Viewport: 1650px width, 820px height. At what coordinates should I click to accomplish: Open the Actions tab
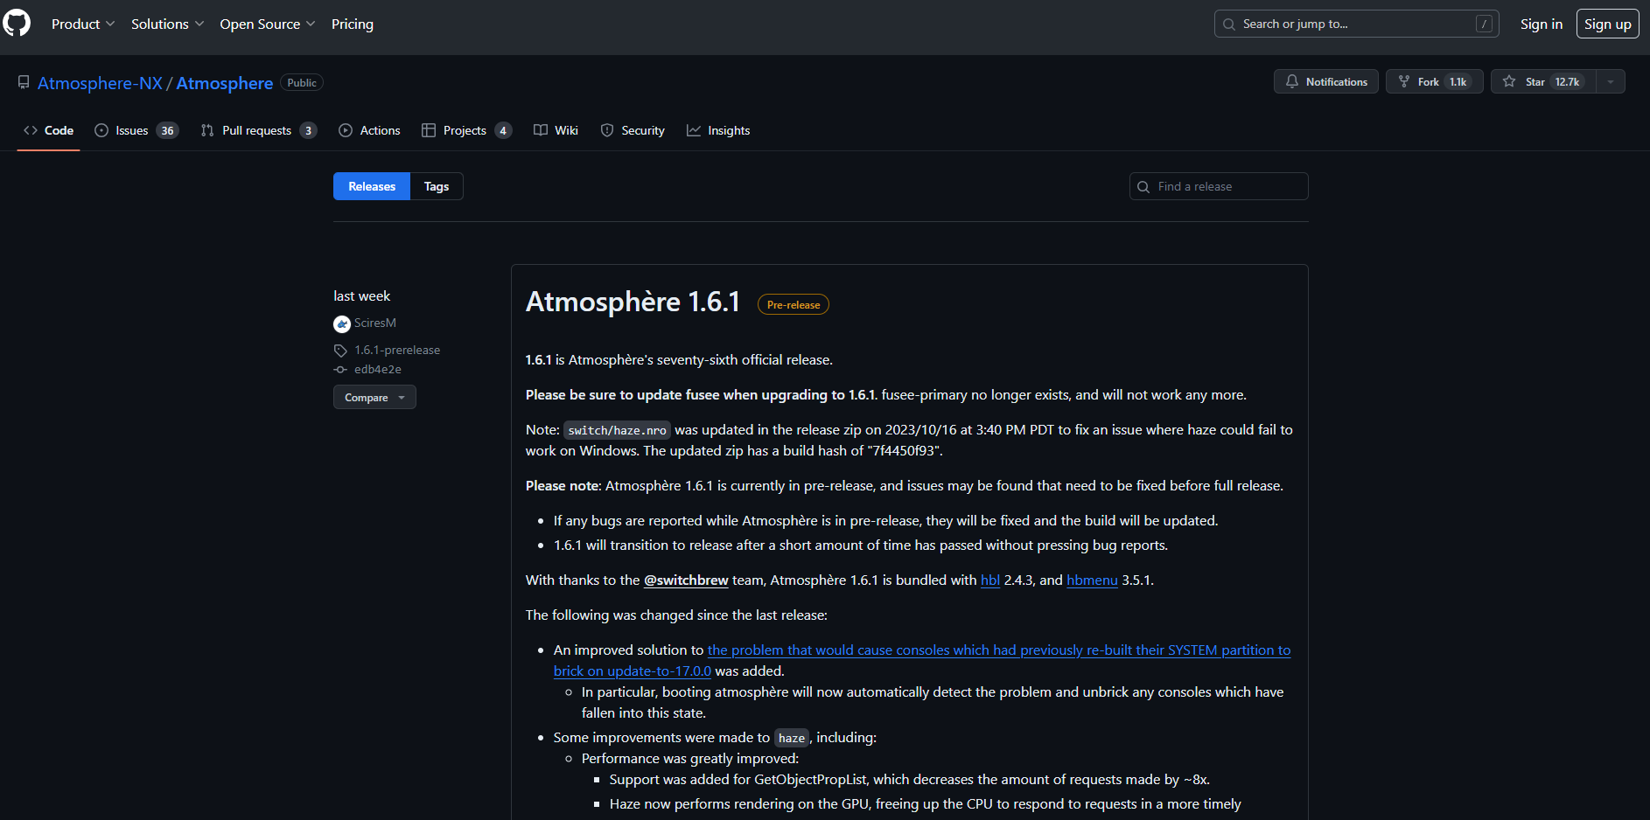(369, 130)
